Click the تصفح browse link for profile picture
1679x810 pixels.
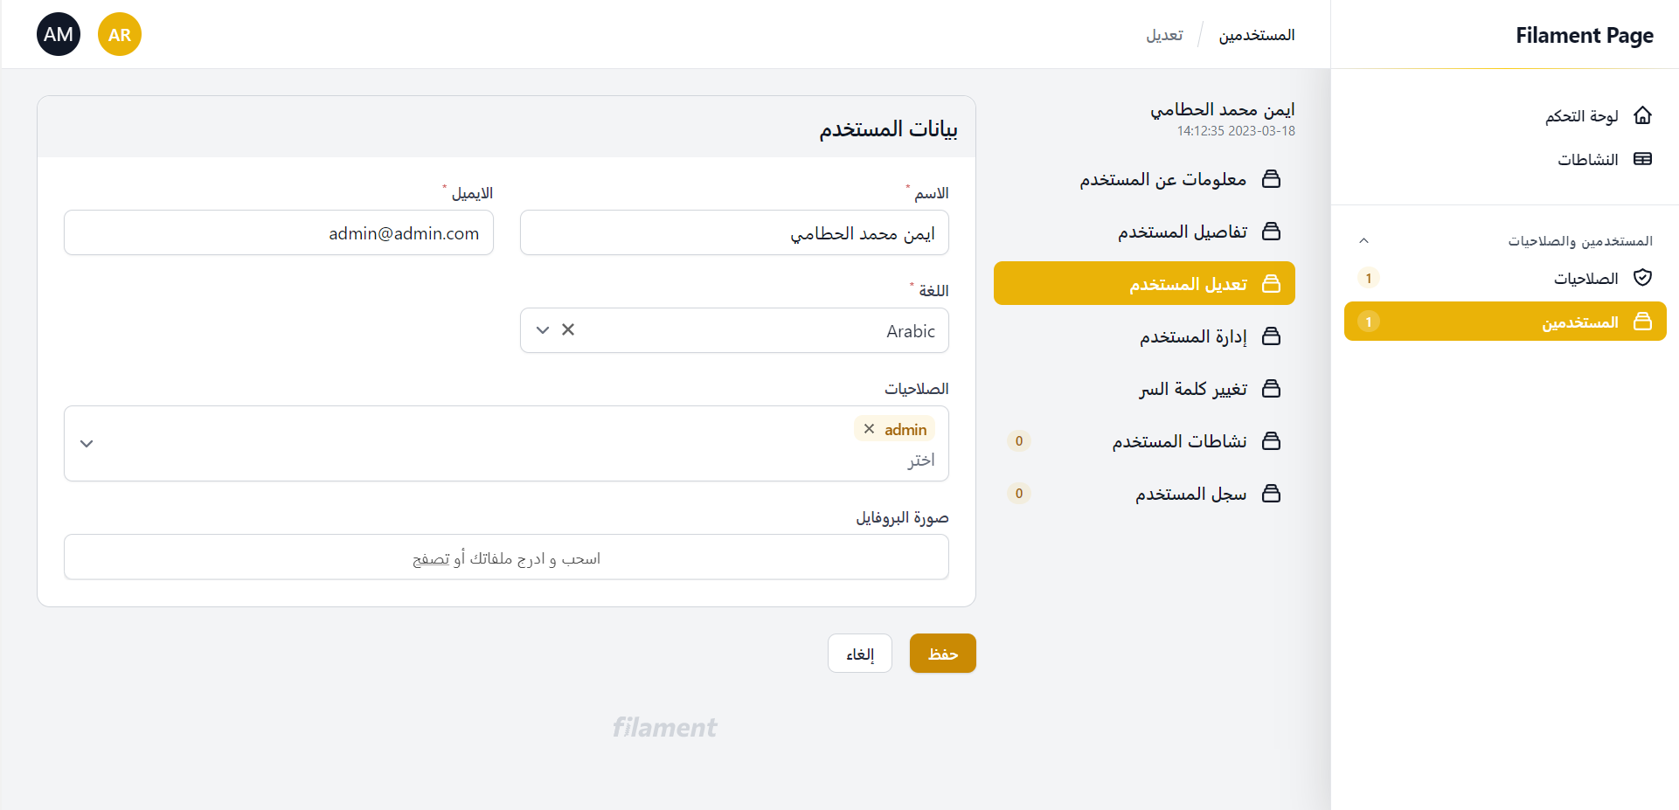click(431, 559)
